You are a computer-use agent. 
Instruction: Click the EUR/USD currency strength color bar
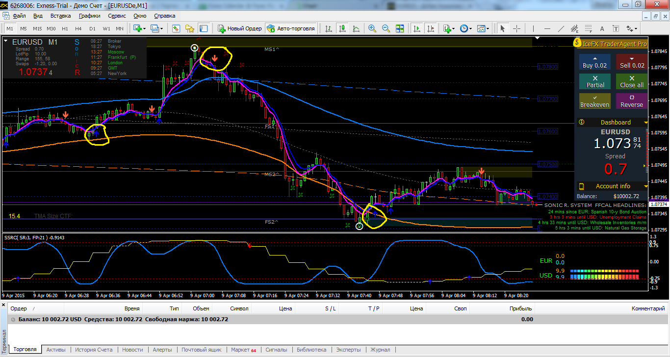point(604,274)
